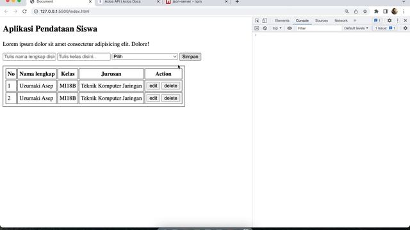410x230 pixels.
Task: Select the Document browser tab
Action: point(60,2)
